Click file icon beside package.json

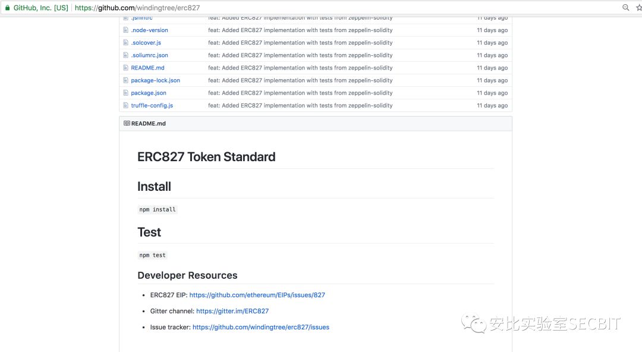[x=125, y=93]
